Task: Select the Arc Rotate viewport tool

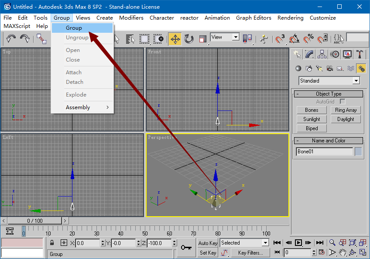Action: 353,252
